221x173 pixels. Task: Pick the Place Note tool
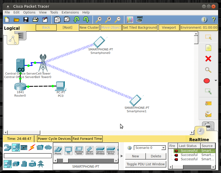tap(208, 48)
